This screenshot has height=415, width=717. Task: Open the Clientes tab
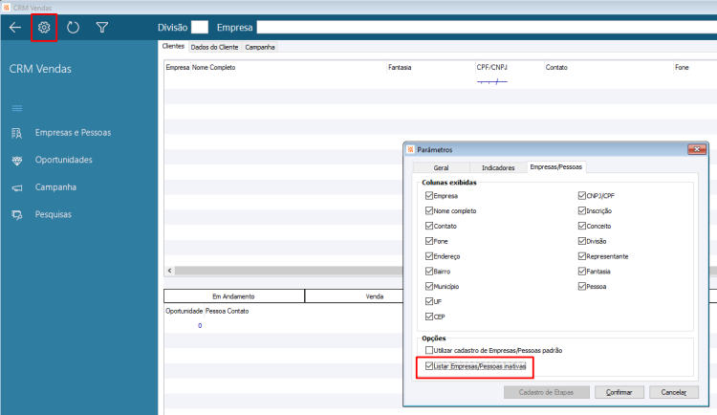[x=173, y=46]
